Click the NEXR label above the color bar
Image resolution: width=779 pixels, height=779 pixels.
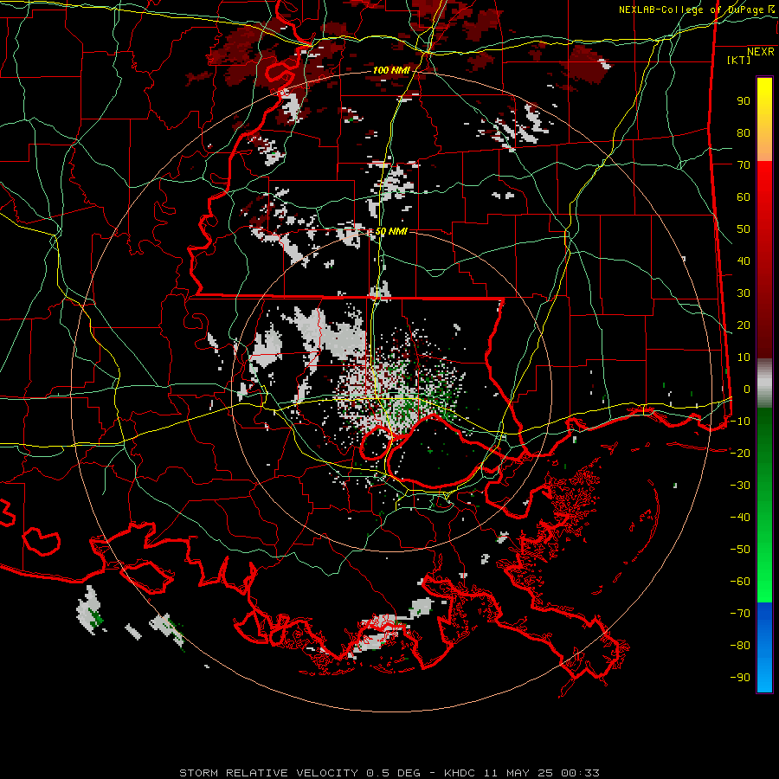761,52
